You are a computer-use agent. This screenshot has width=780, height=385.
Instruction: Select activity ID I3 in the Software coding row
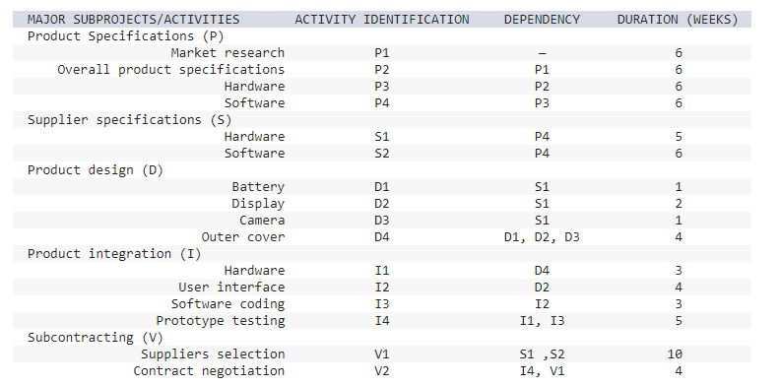(x=381, y=304)
